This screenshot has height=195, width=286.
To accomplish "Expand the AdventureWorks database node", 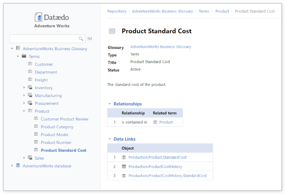I will tap(12, 166).
